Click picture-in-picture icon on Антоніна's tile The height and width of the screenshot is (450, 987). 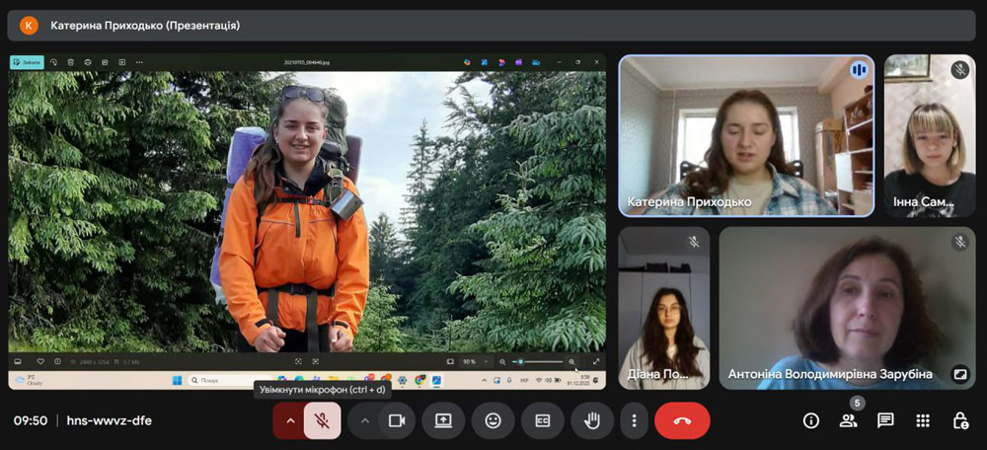coord(959,374)
